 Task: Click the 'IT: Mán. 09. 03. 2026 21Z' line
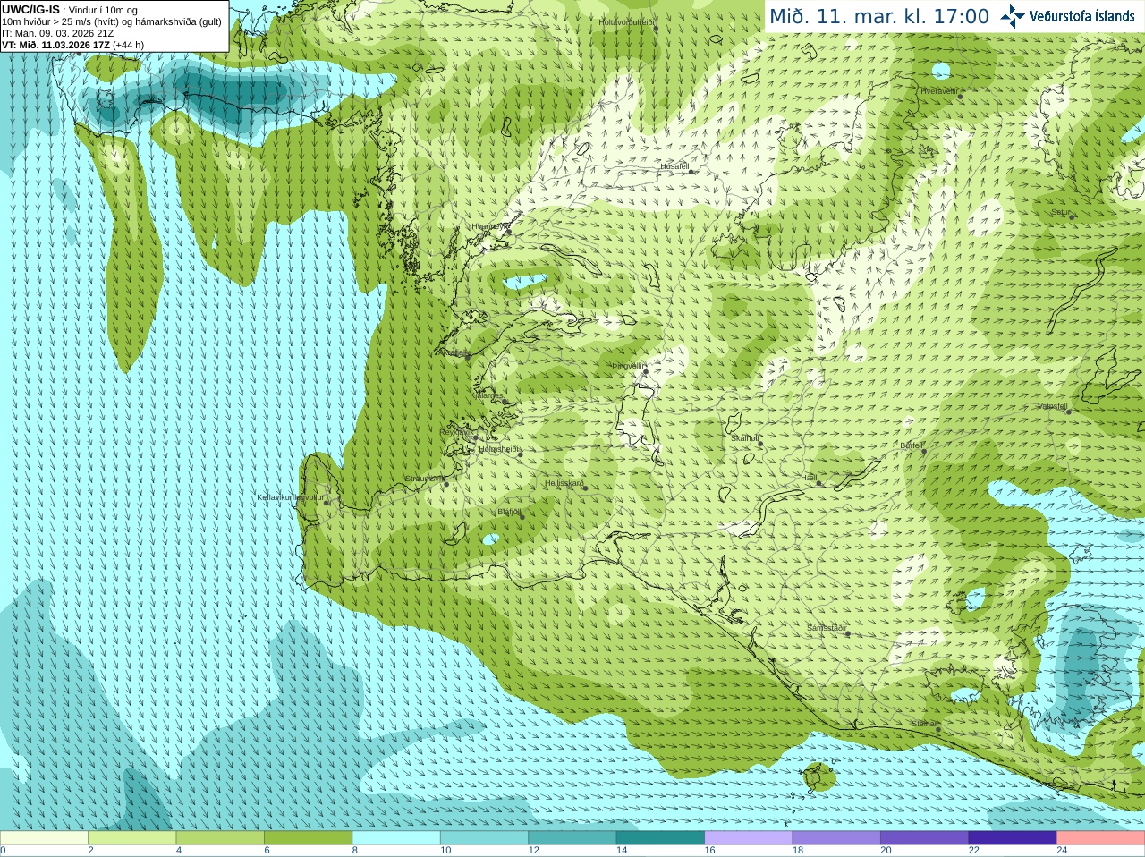[x=57, y=33]
